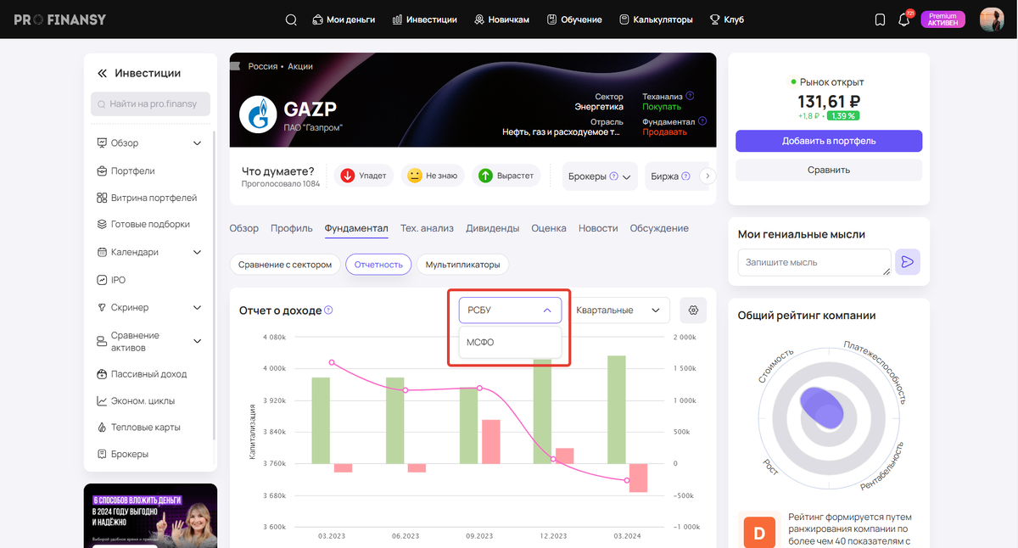Viewport: 1018px width, 548px height.
Task: Open Тепловые карты in the sidebar
Action: (x=138, y=428)
